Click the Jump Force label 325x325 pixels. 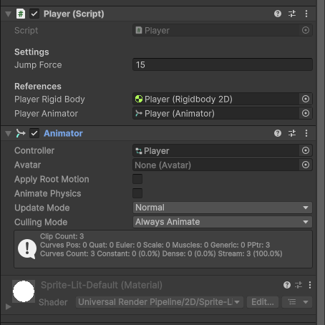pyautogui.click(x=38, y=65)
